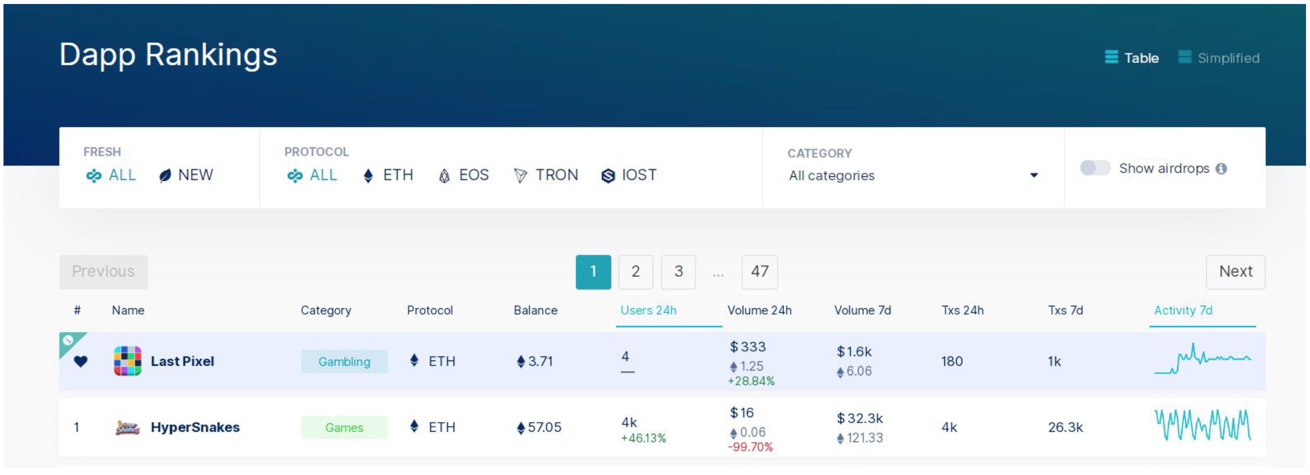Filter protocol by EOS
The height and width of the screenshot is (475, 1310).
[464, 175]
